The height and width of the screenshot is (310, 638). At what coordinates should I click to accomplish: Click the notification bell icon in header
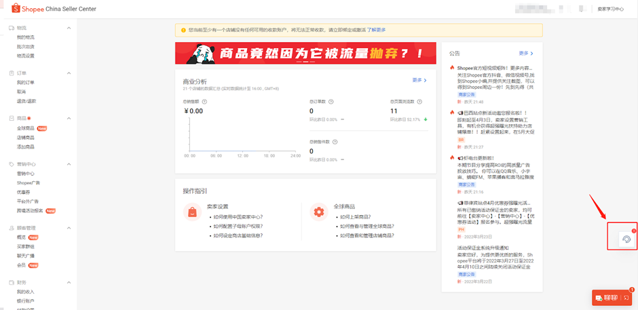580,9
